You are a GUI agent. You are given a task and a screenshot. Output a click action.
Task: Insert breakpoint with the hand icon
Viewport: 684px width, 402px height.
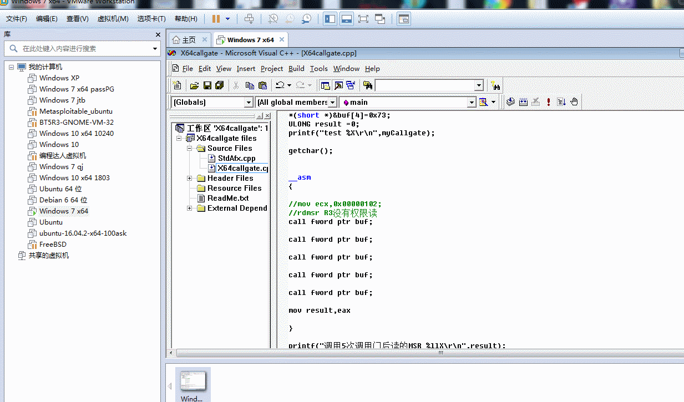[x=574, y=102]
